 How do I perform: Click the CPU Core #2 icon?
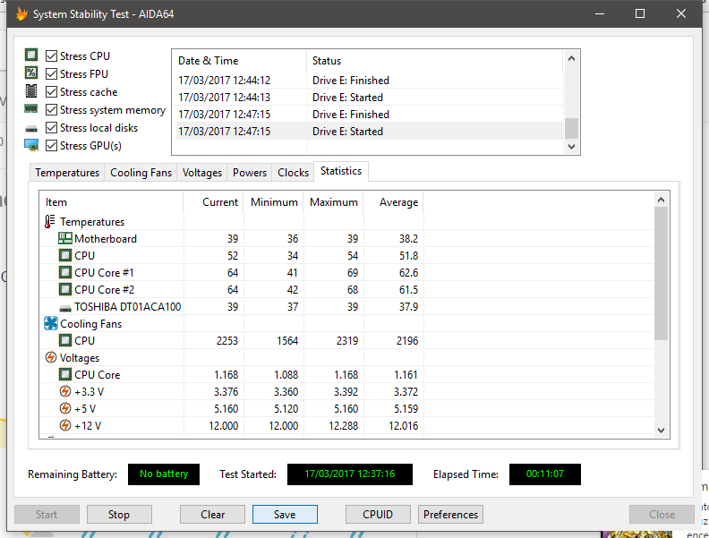pos(65,289)
